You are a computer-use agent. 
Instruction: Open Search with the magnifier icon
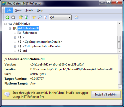click(x=40, y=17)
